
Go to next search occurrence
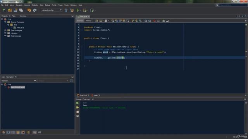[120, 21]
